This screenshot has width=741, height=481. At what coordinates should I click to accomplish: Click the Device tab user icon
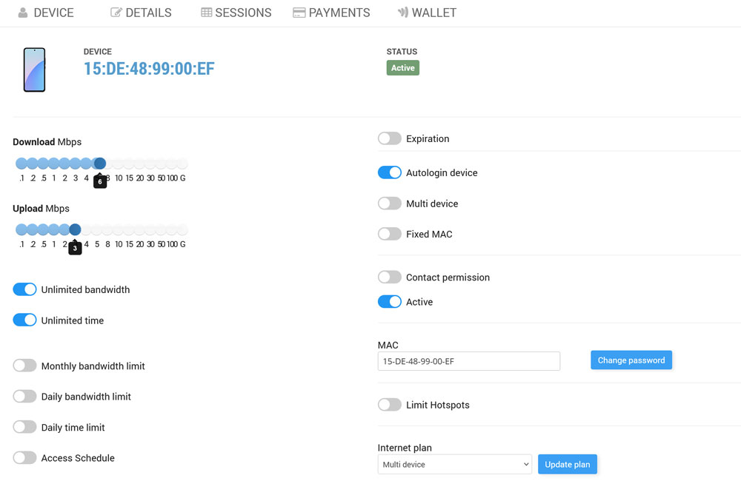pyautogui.click(x=23, y=13)
